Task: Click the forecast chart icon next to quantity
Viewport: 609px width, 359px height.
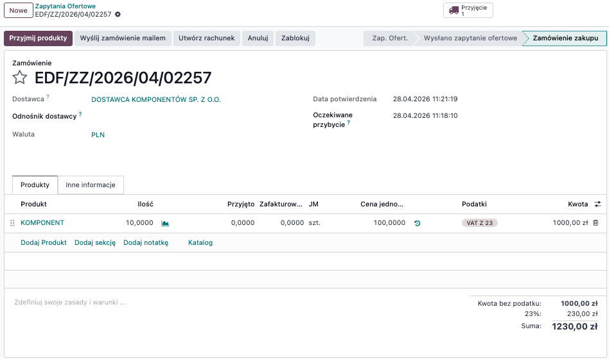Action: pyautogui.click(x=165, y=223)
